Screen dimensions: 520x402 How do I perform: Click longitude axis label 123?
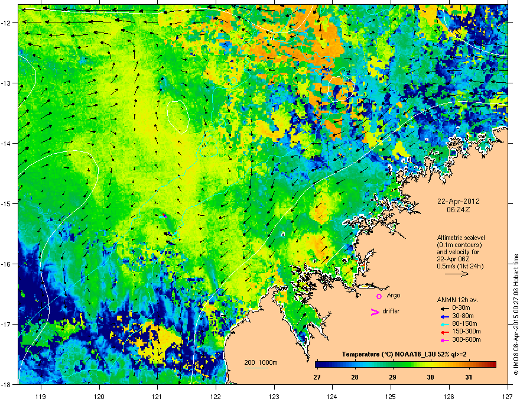coord(274,397)
